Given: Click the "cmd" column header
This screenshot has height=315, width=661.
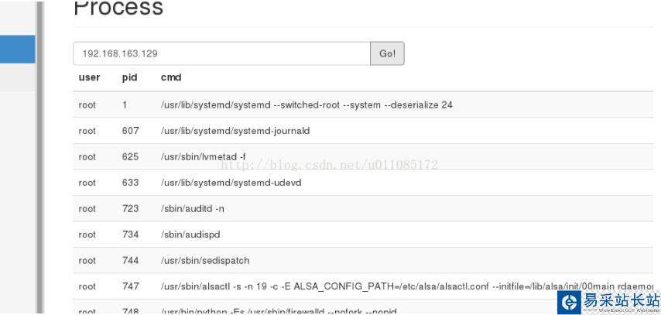Looking at the screenshot, I should point(170,77).
